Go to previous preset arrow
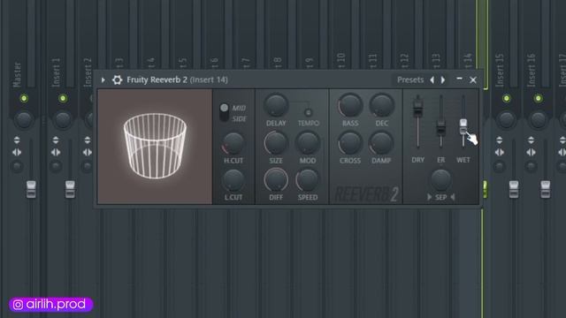This screenshot has width=566, height=318. pyautogui.click(x=432, y=80)
